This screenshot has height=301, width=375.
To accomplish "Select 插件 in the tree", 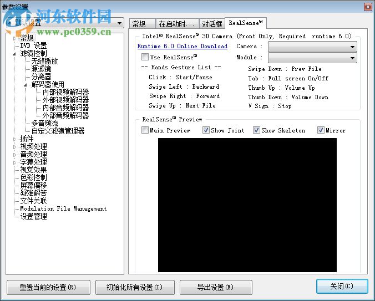I will click(27, 139).
